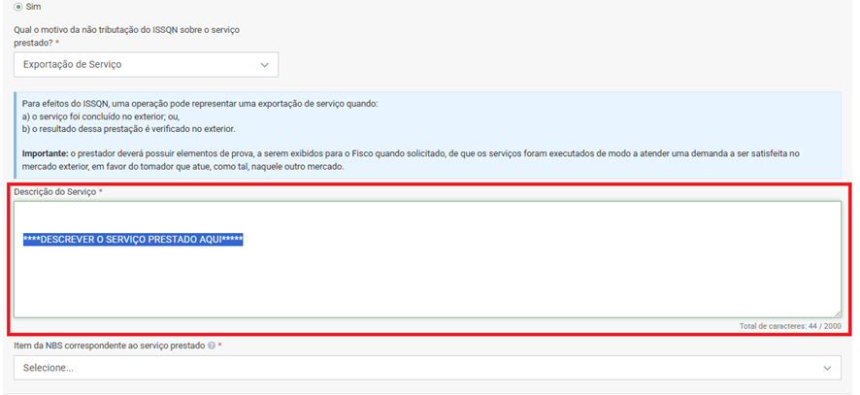Click the chevron on the Exportação de Serviço field

(265, 65)
